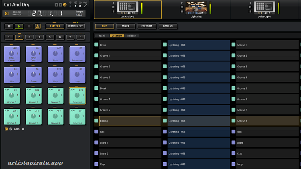Trigger the Hihat Closed pad
301x169 pixels.
pos(12,54)
